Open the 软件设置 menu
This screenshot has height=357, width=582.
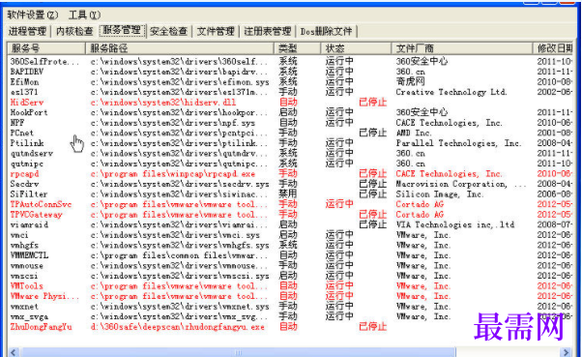coord(33,15)
